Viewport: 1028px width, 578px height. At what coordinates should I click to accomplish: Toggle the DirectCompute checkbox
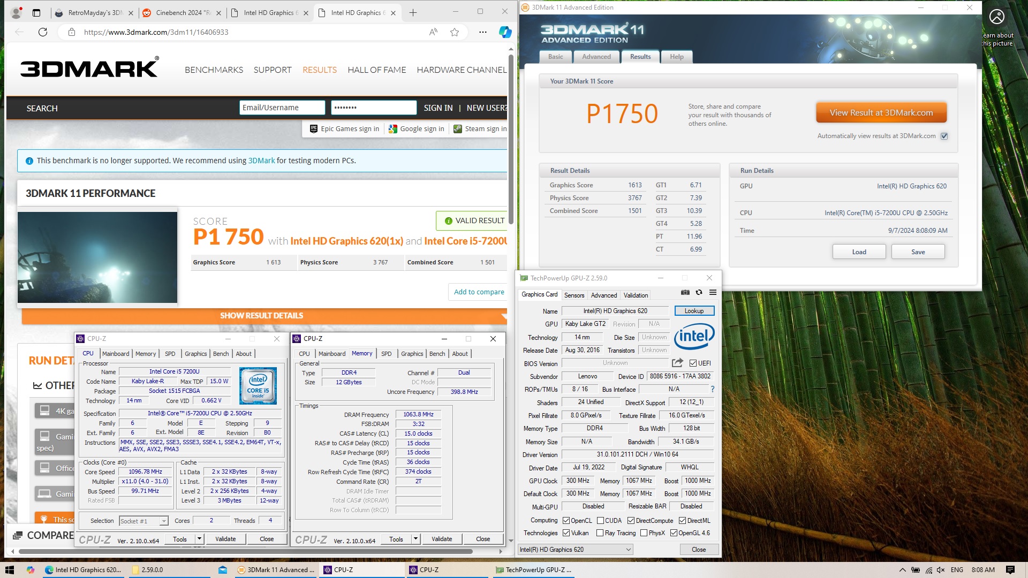[x=631, y=521]
